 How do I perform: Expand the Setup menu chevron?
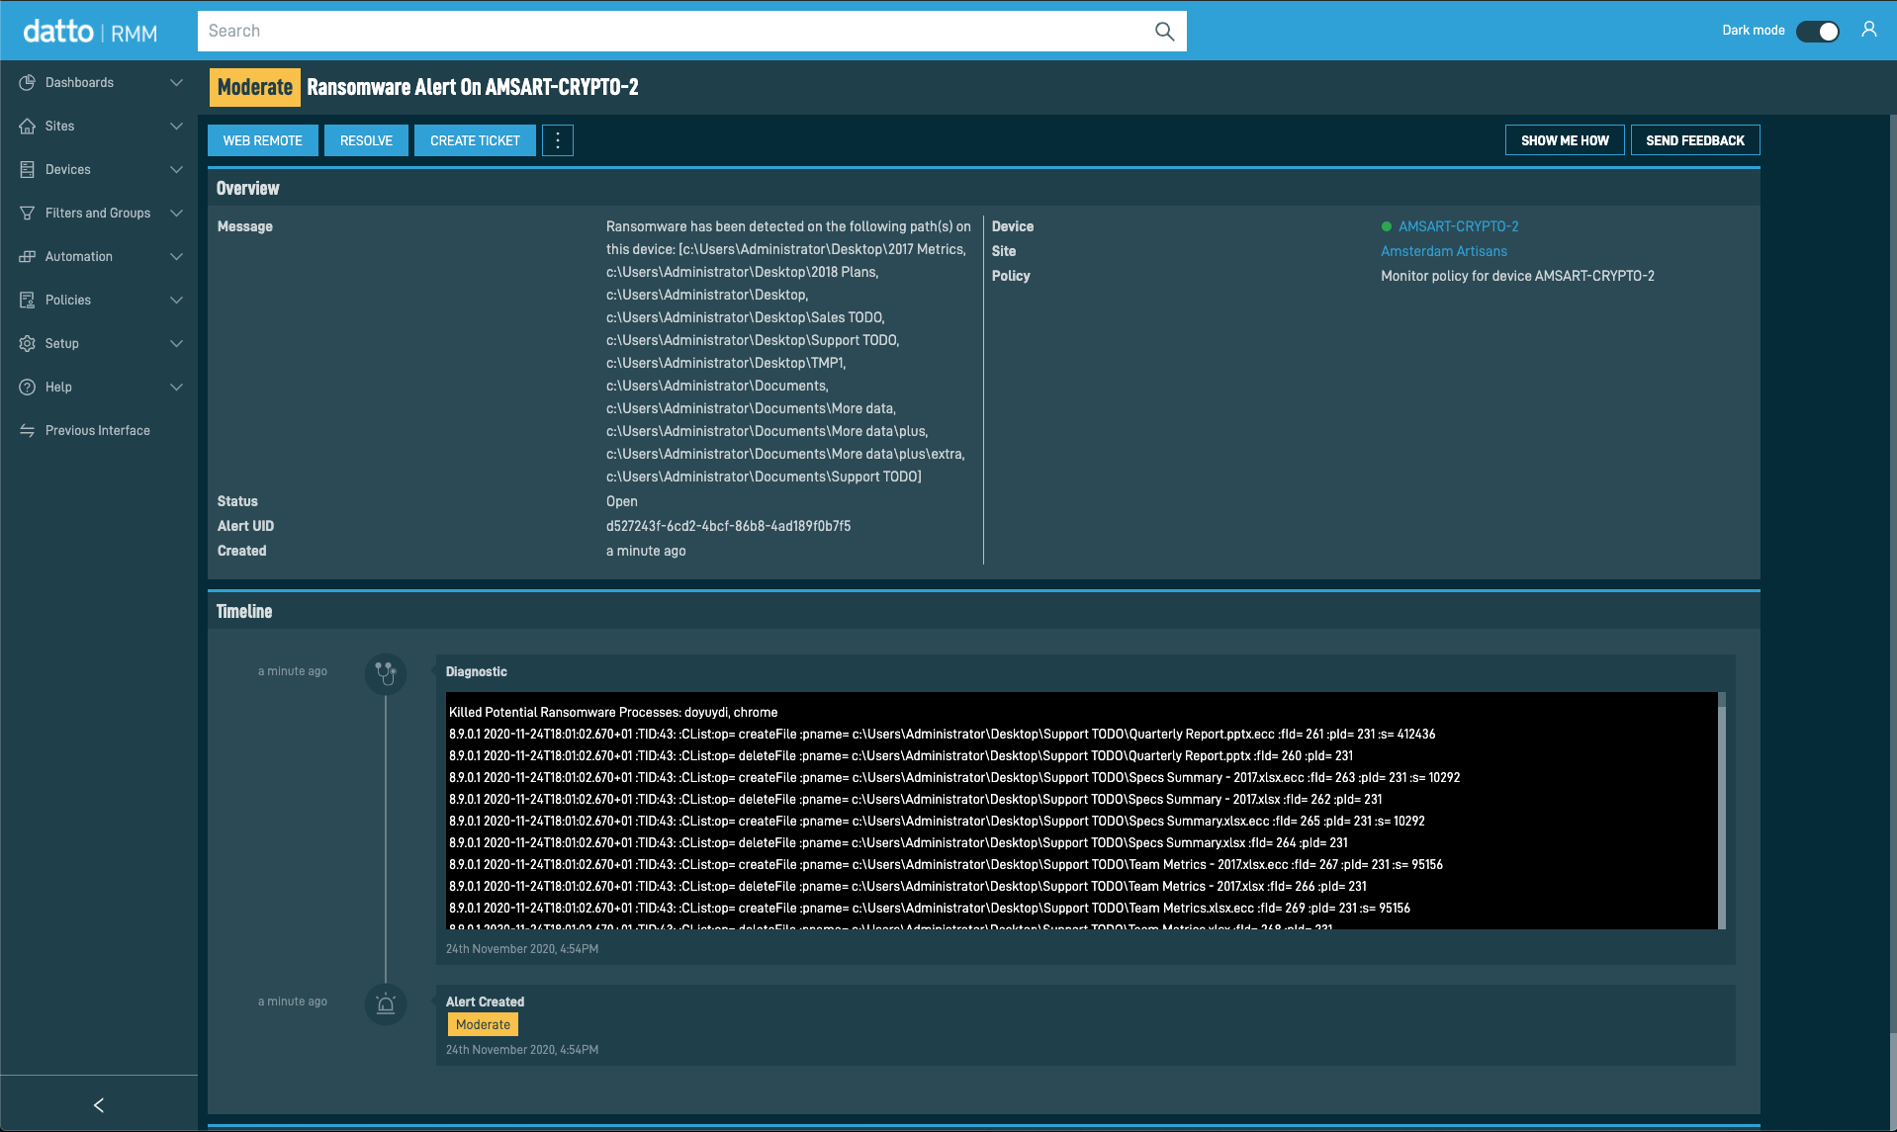pyautogui.click(x=176, y=343)
